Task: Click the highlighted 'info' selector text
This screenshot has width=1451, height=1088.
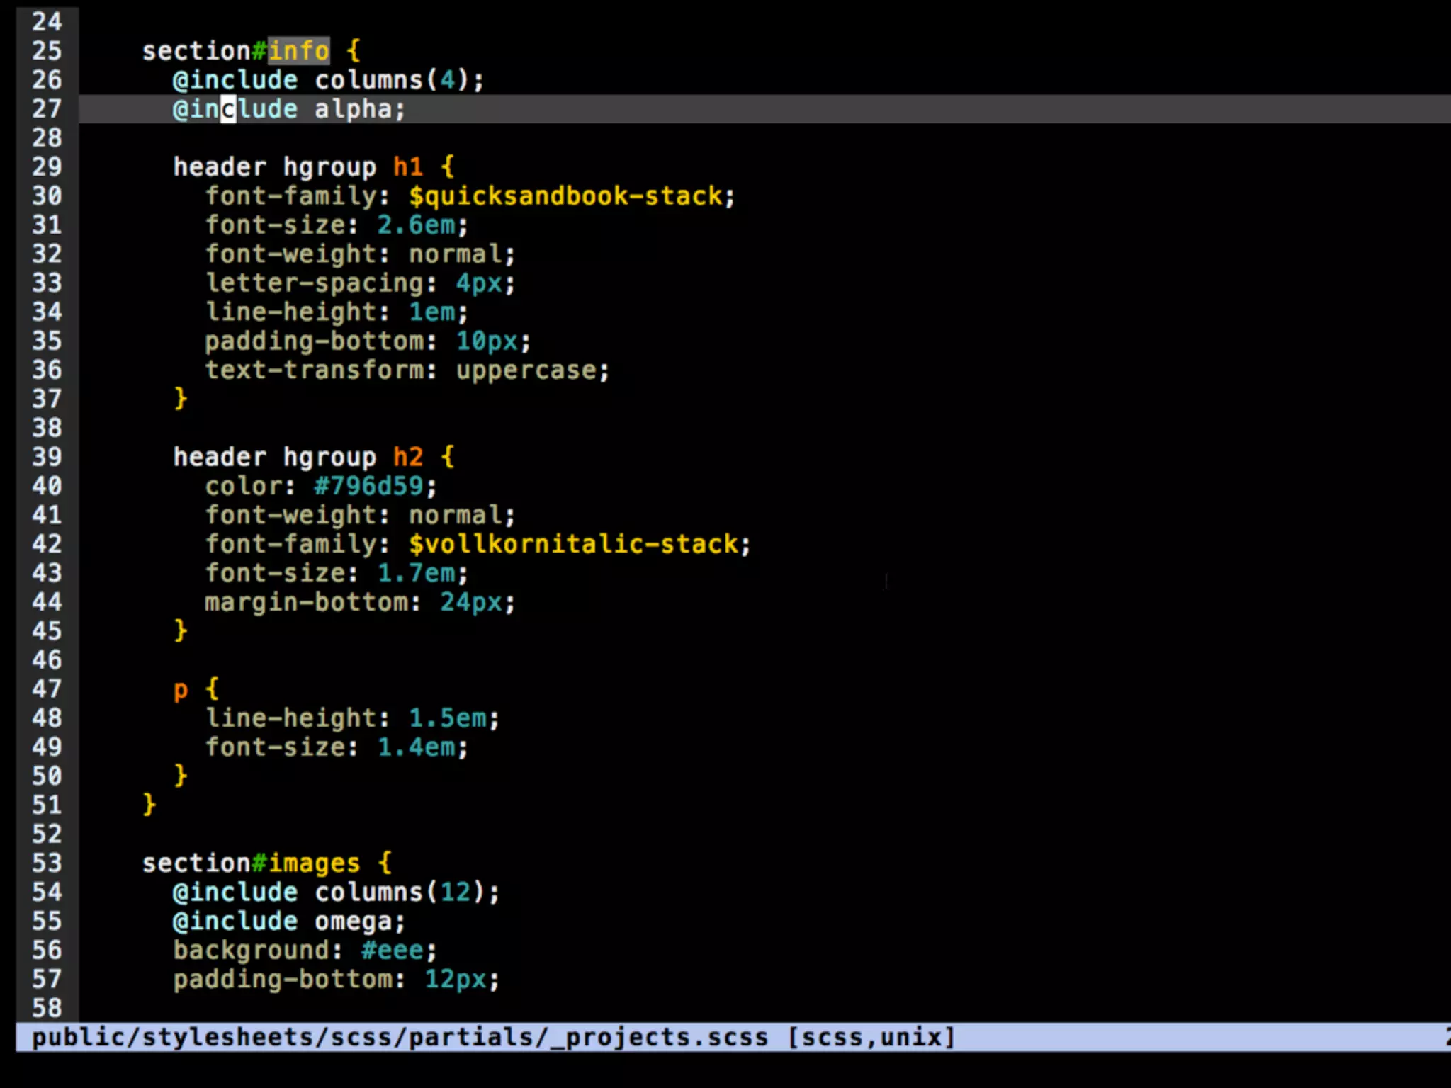Action: pyautogui.click(x=298, y=51)
